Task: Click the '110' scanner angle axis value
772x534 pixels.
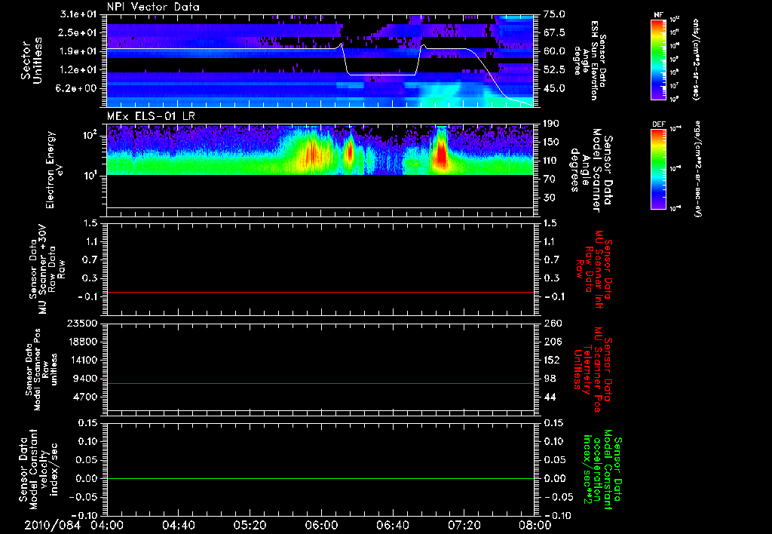Action: pos(551,161)
